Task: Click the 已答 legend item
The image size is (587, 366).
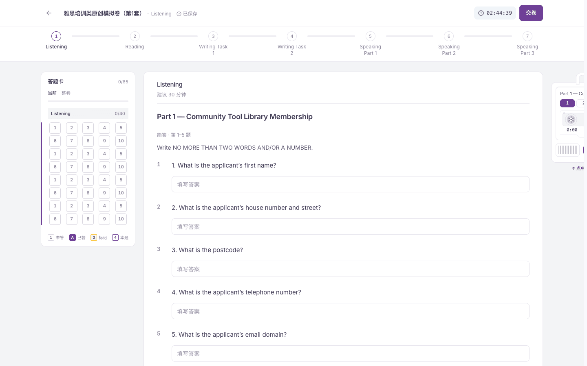Action: (x=77, y=237)
